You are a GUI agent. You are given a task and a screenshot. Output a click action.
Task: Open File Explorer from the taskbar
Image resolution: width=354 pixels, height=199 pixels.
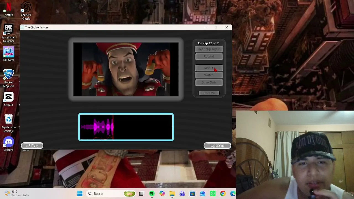[172, 194]
